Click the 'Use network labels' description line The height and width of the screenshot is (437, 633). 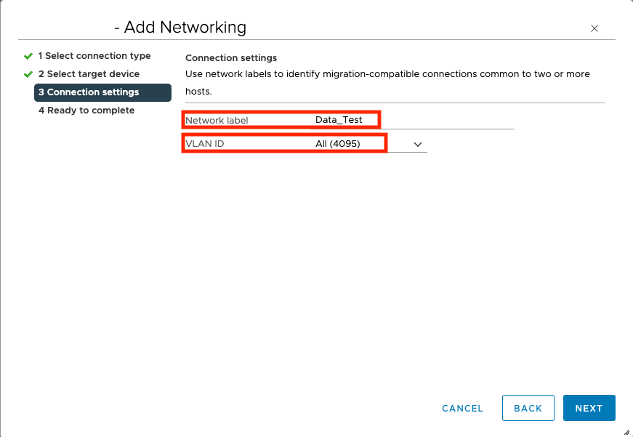pyautogui.click(x=387, y=74)
